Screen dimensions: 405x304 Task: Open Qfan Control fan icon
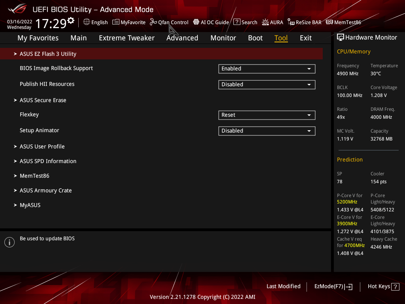pyautogui.click(x=153, y=22)
